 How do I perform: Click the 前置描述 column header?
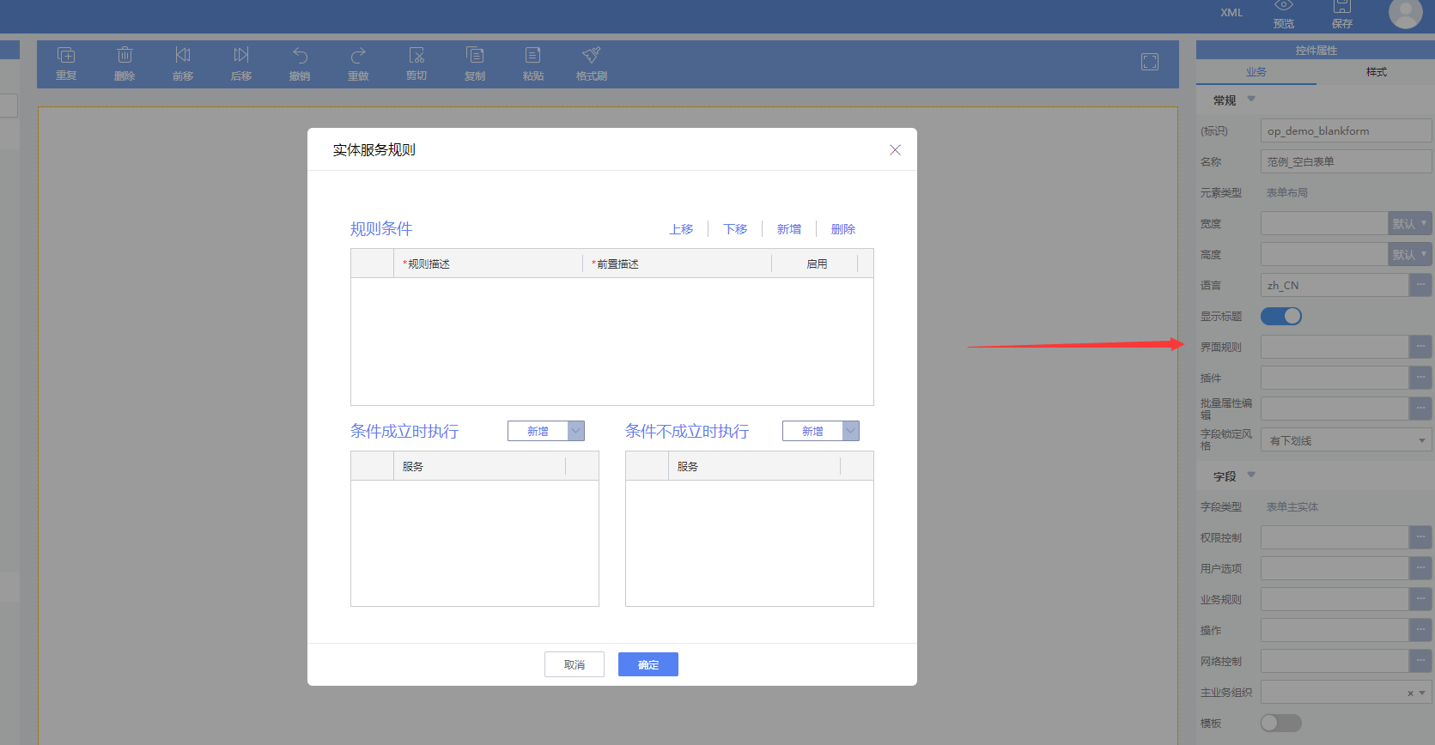(677, 263)
